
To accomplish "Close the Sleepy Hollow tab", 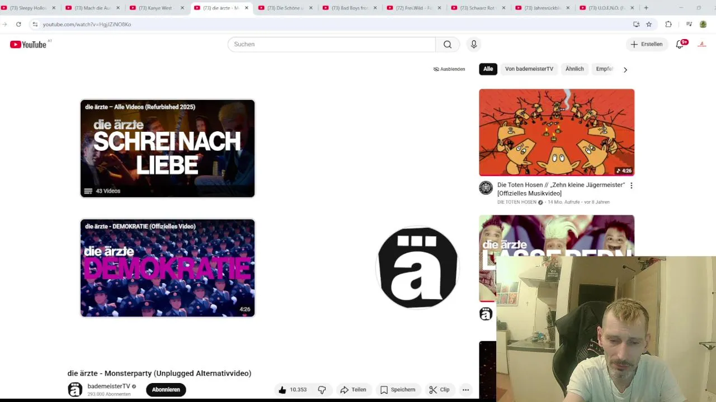I will click(54, 8).
